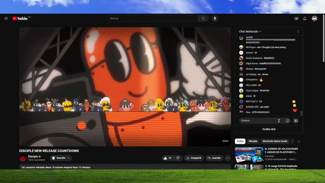Click the chat message "HAMROOOOOOOOOO"
This screenshot has height=183, width=325.
pos(270,64)
